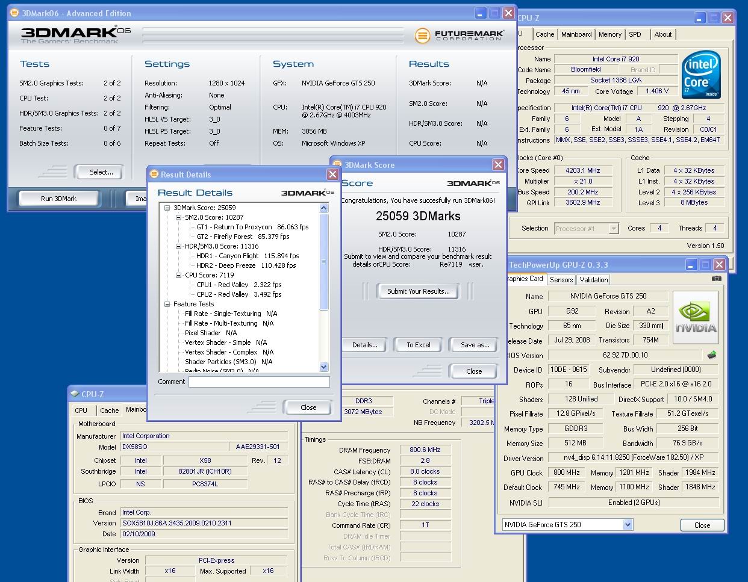Click the title icon of the lower CPU-Z window
This screenshot has width=748, height=582.
click(x=75, y=394)
